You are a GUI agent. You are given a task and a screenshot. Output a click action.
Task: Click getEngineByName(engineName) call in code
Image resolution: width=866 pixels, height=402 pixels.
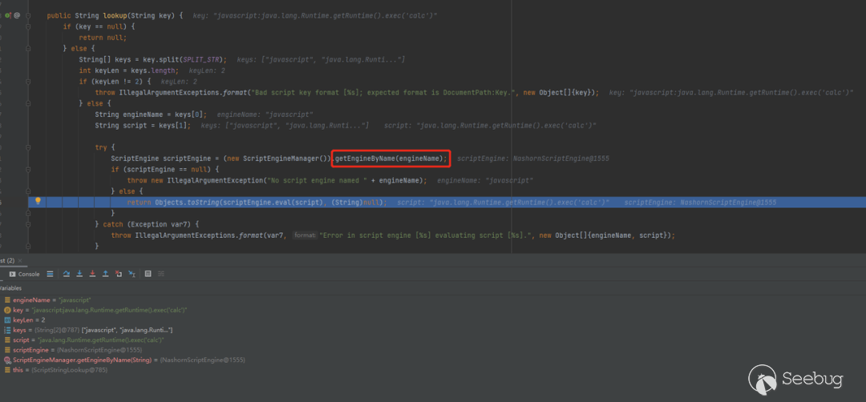pos(391,159)
